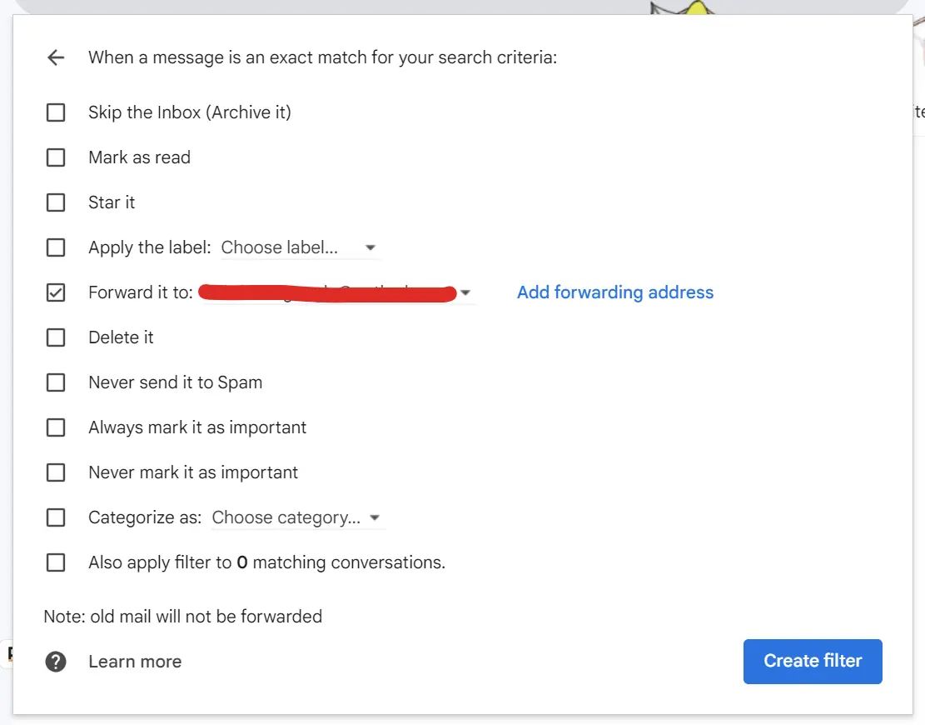Screen dimensions: 925x725
Task: Expand the forwarding address dropdown
Action: click(465, 292)
